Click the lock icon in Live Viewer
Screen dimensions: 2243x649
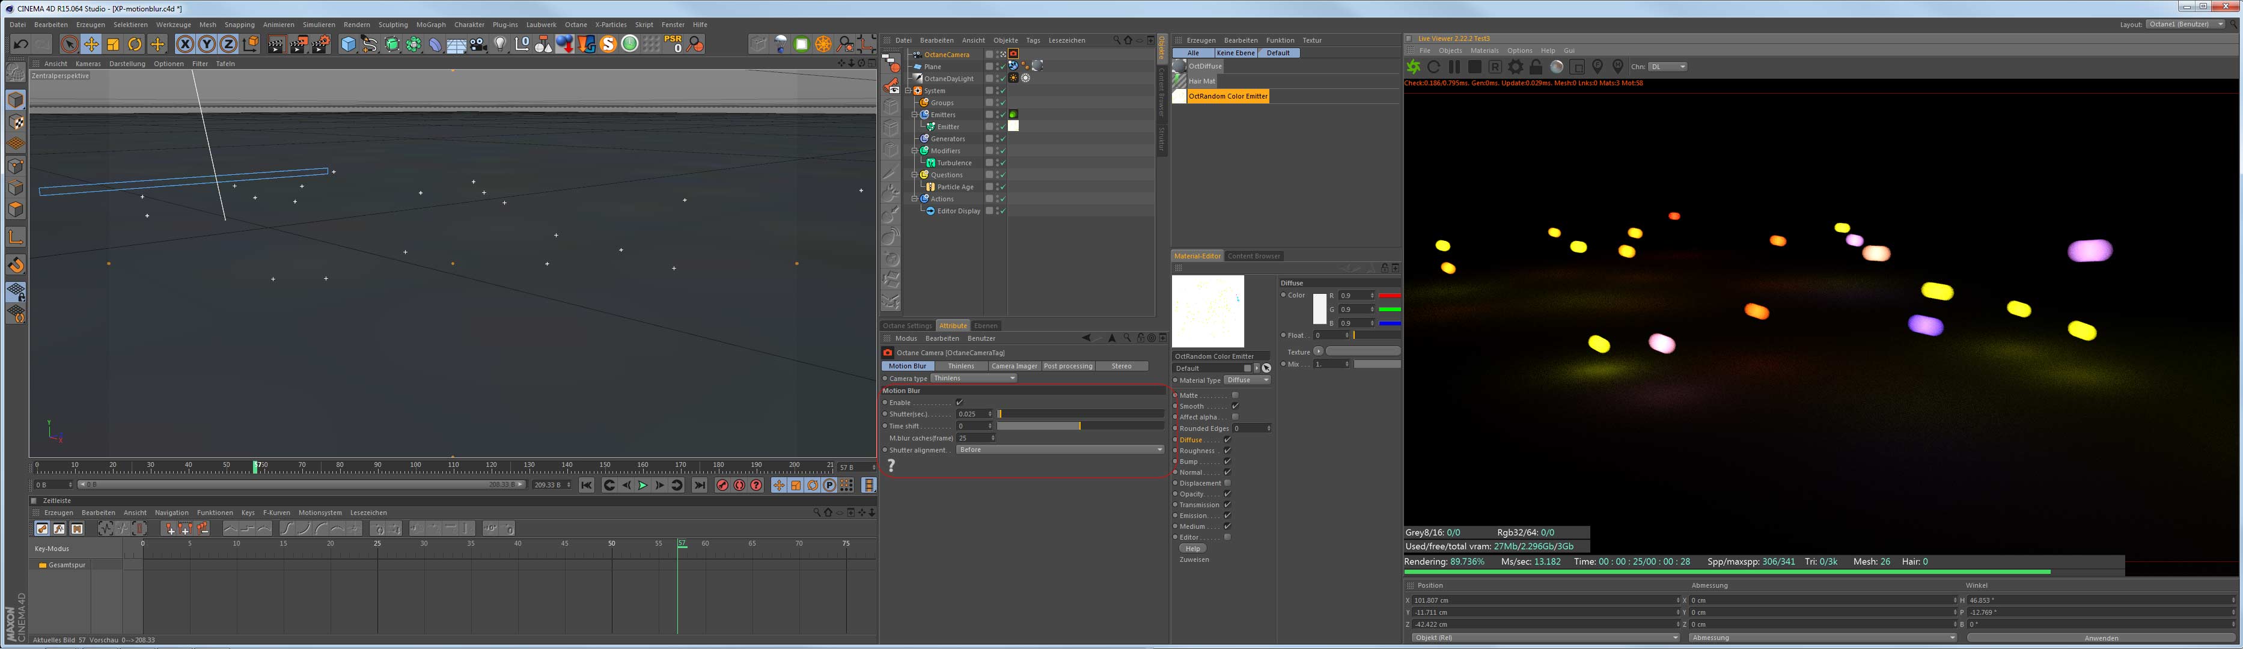point(1536,67)
